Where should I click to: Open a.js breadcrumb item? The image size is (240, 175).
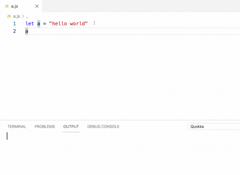16,16
